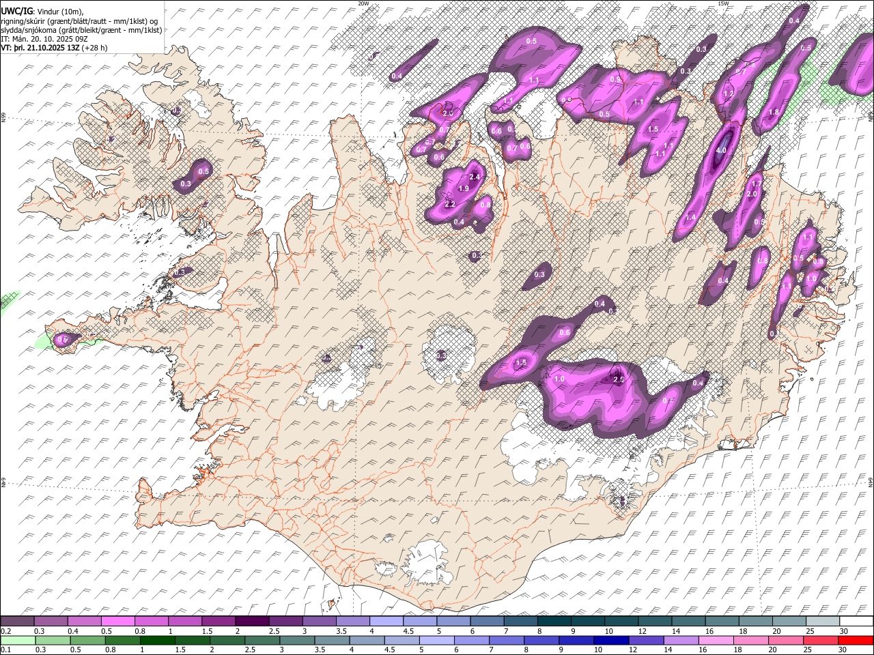This screenshot has width=874, height=655.
Task: Click the '20W' longitude label
Action: click(x=363, y=3)
